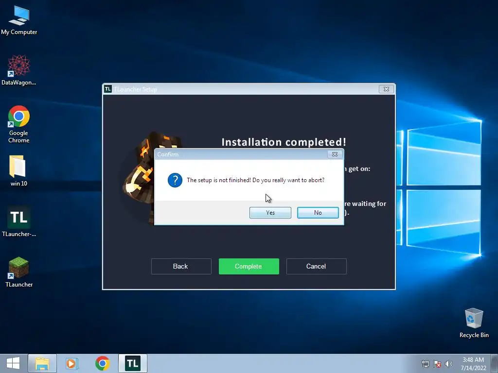The width and height of the screenshot is (498, 373).
Task: Close the Confirm dialog with its X
Action: [x=335, y=154]
